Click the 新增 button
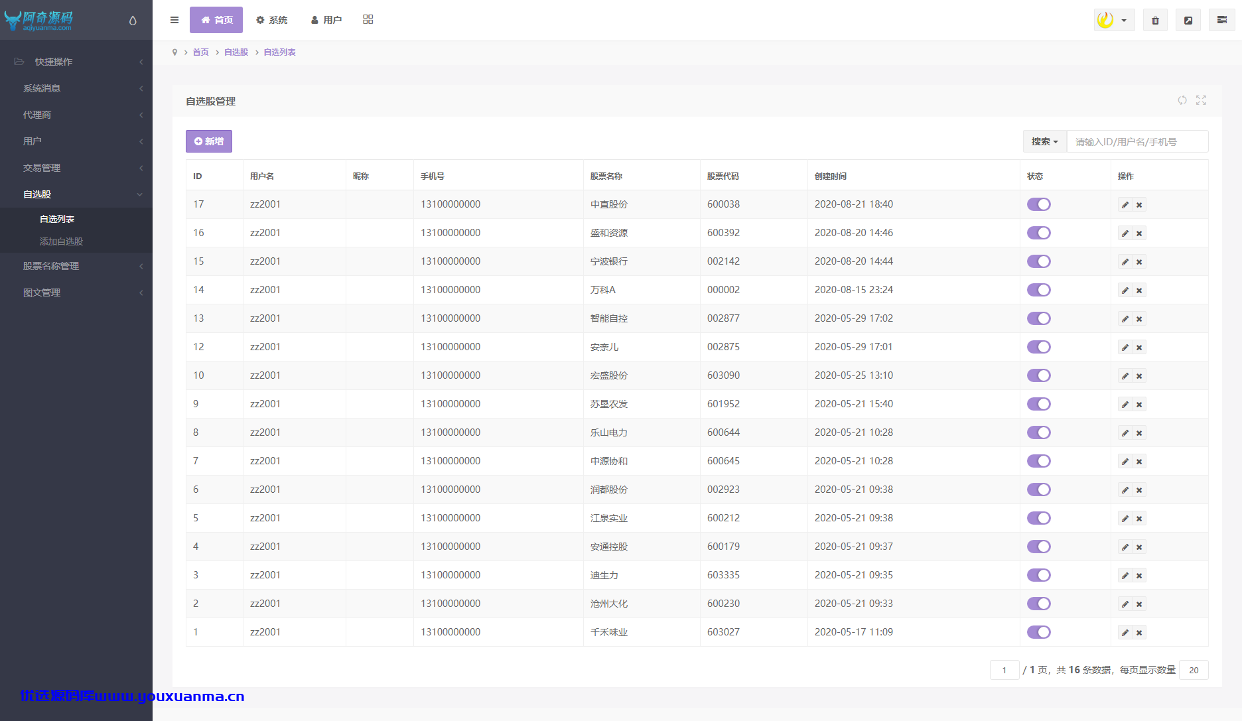The height and width of the screenshot is (721, 1242). pos(209,141)
